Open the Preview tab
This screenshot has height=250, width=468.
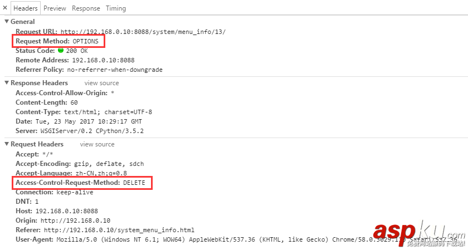coord(55,8)
